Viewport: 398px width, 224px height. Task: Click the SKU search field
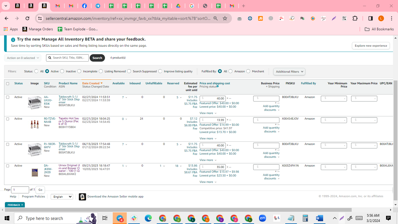(x=68, y=58)
